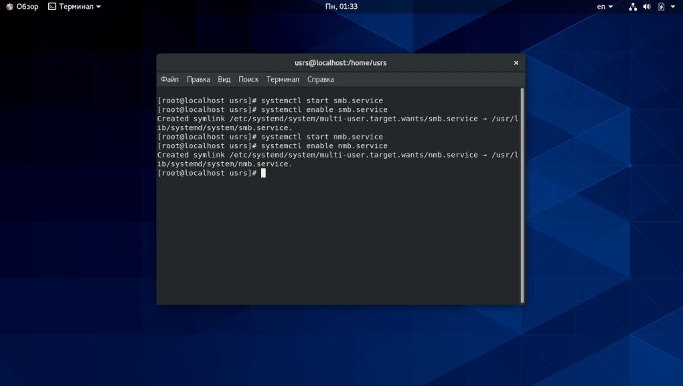Click the terminal icon in top bar
Image resolution: width=683 pixels, height=386 pixels.
point(52,7)
